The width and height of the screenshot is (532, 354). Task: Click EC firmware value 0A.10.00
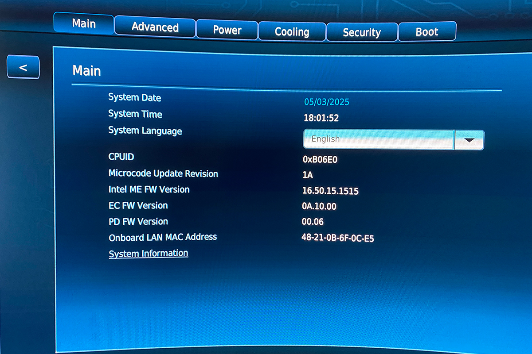pyautogui.click(x=319, y=206)
